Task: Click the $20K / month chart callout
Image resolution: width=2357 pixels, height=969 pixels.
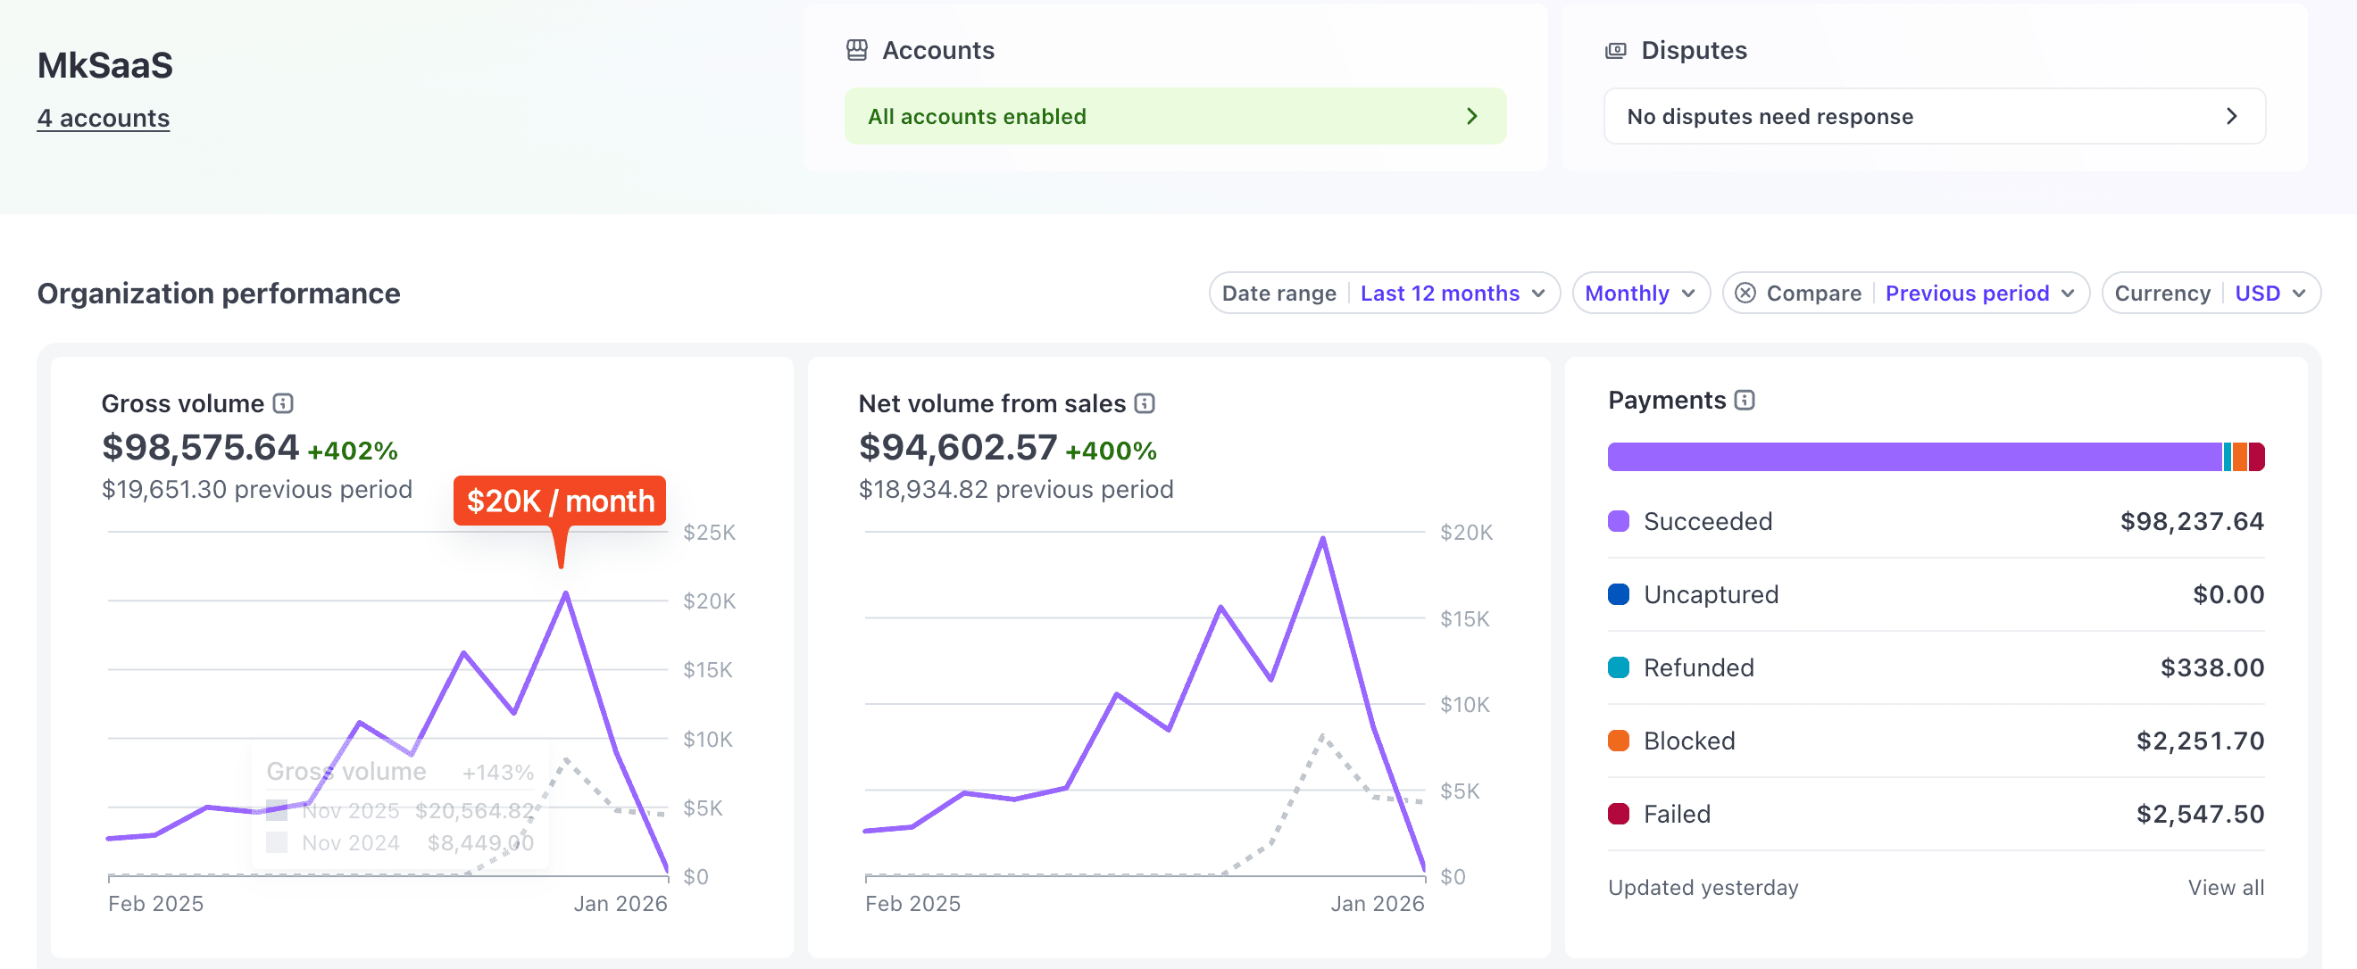Action: 560,501
